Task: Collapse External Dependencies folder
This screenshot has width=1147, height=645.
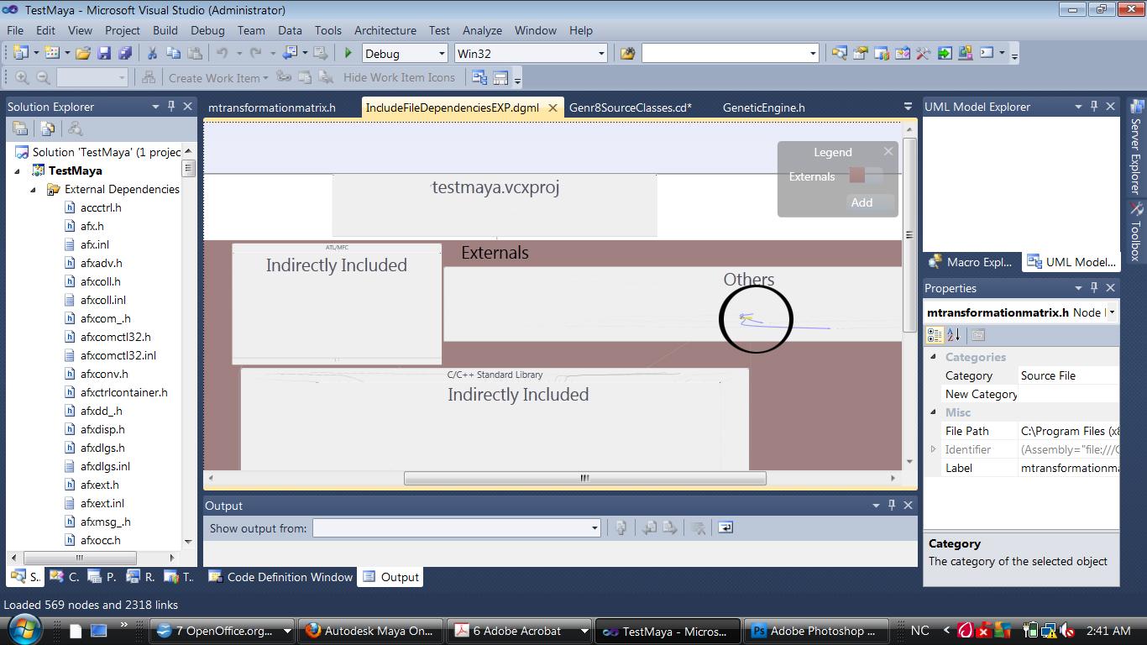Action: [34, 189]
